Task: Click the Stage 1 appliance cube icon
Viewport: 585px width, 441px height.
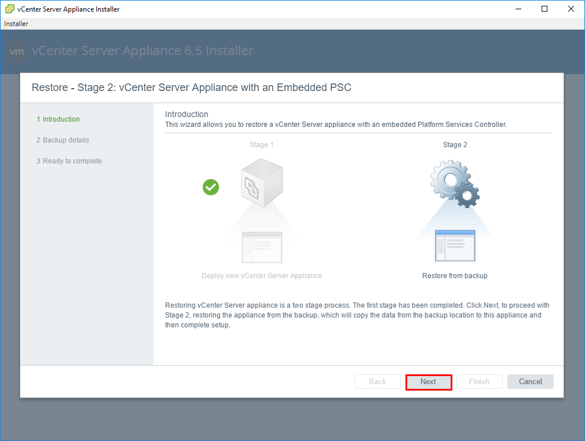Action: pyautogui.click(x=262, y=183)
